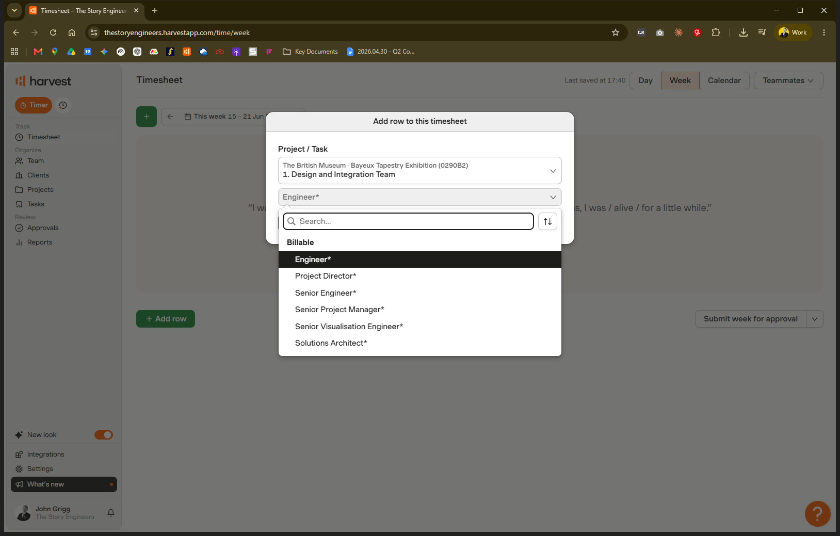This screenshot has height=536, width=840.
Task: Click the red g. extension icon
Action: pyautogui.click(x=697, y=33)
